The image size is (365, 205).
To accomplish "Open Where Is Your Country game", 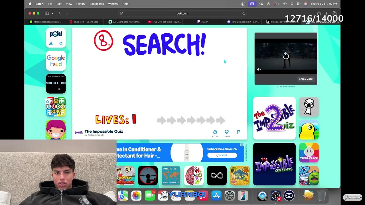I will click(x=171, y=175).
